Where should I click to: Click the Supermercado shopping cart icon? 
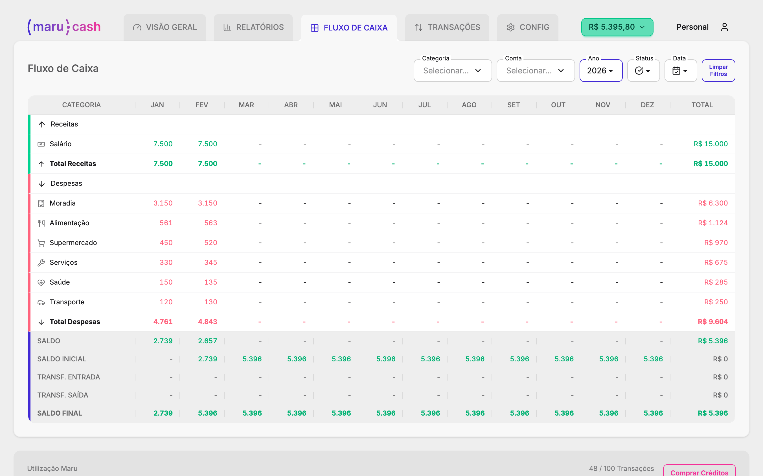coord(41,243)
